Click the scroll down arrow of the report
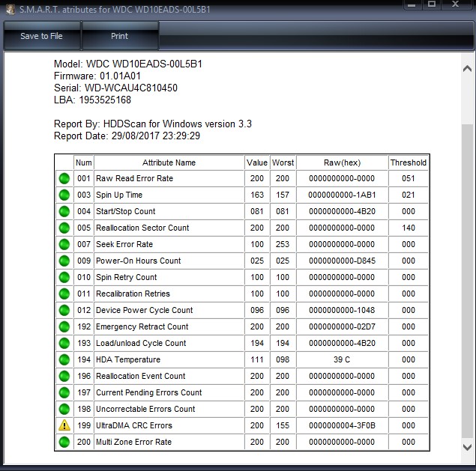This screenshot has height=471, width=476. [467, 447]
